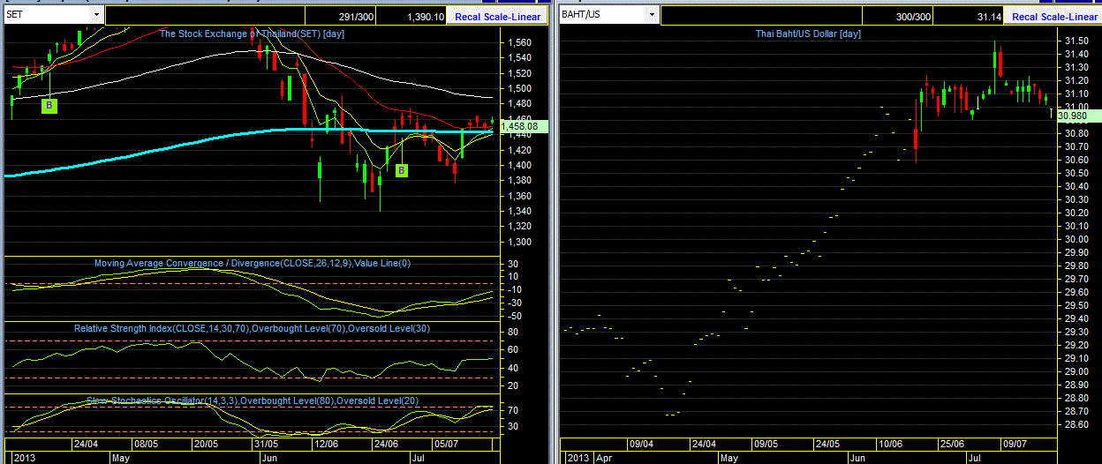The height and width of the screenshot is (464, 1102).
Task: Click the 12/06 date label on SET chart
Action: (326, 445)
